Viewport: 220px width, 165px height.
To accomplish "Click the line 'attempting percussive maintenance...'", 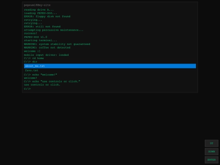I will tap(54, 30).
